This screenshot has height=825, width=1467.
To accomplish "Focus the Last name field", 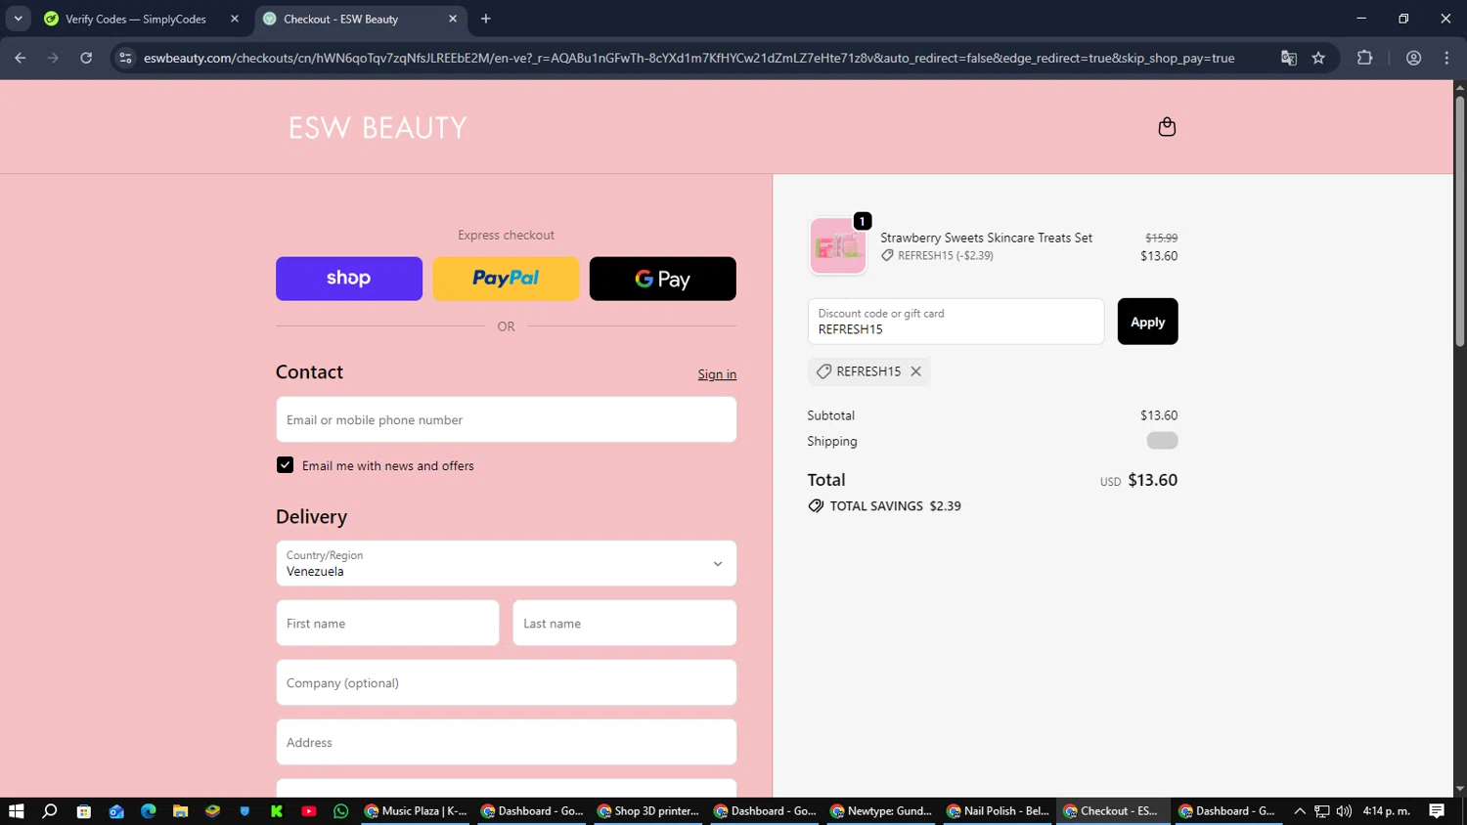I will (624, 623).
